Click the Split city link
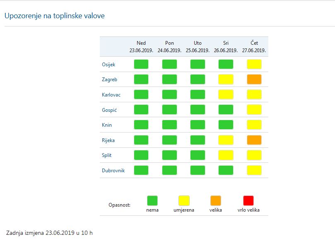 click(x=107, y=155)
